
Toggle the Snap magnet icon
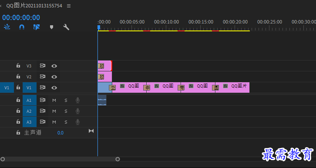coord(22,27)
